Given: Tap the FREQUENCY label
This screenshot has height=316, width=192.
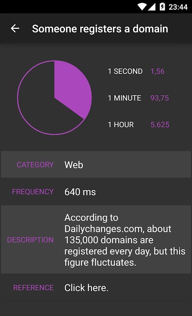Looking at the screenshot, I should tap(33, 192).
